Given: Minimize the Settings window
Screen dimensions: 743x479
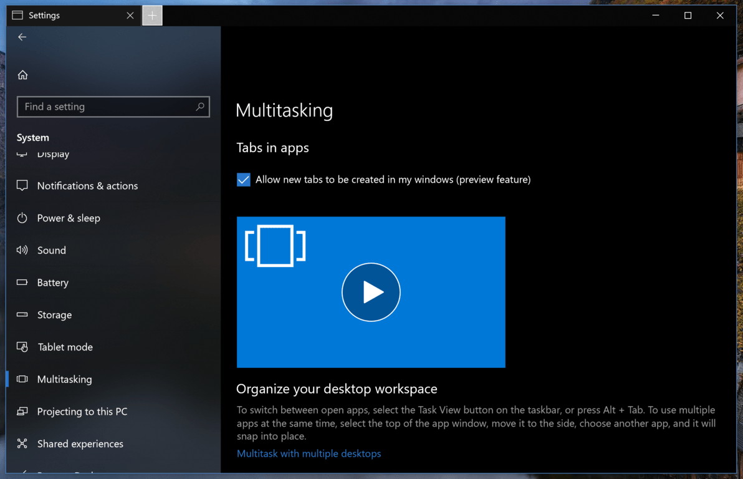Looking at the screenshot, I should 656,16.
